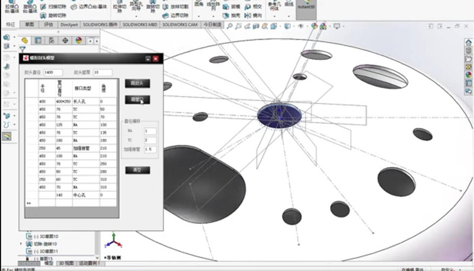Open the PropertyManager panel icon
474x271 pixels.
point(38,40)
